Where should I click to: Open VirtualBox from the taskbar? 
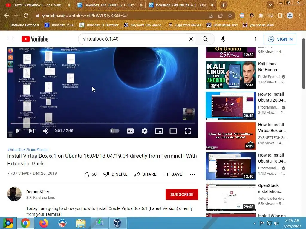click(117, 223)
